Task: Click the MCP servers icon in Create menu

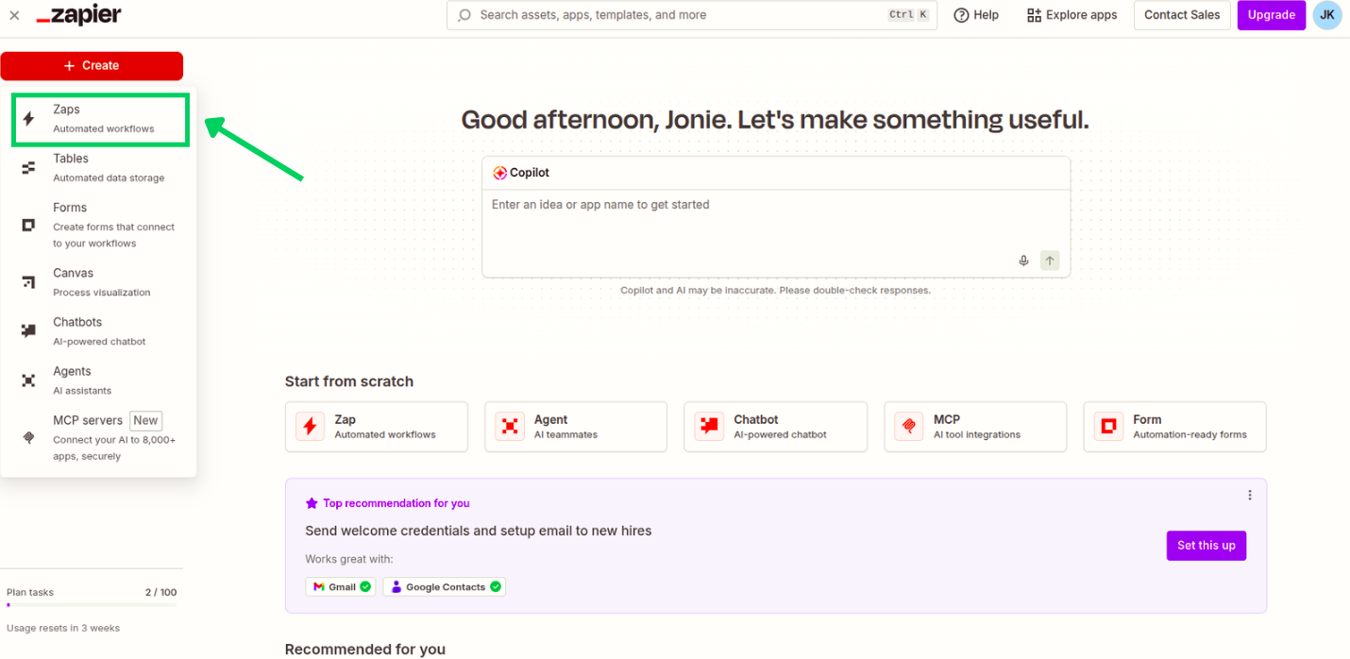Action: pyautogui.click(x=28, y=438)
